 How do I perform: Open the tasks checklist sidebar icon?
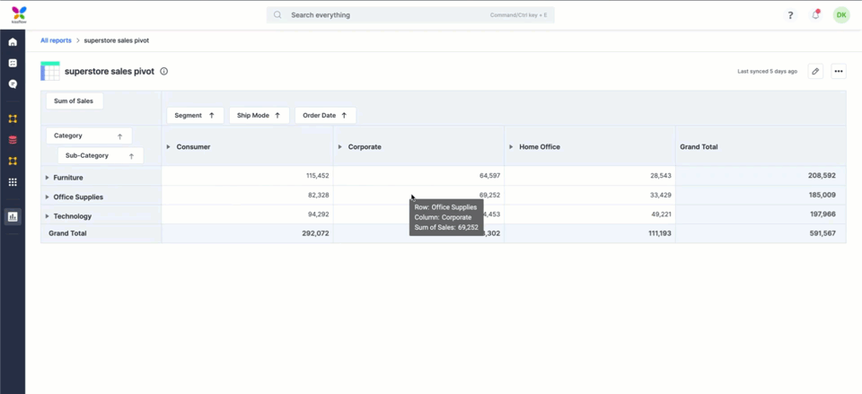point(13,63)
